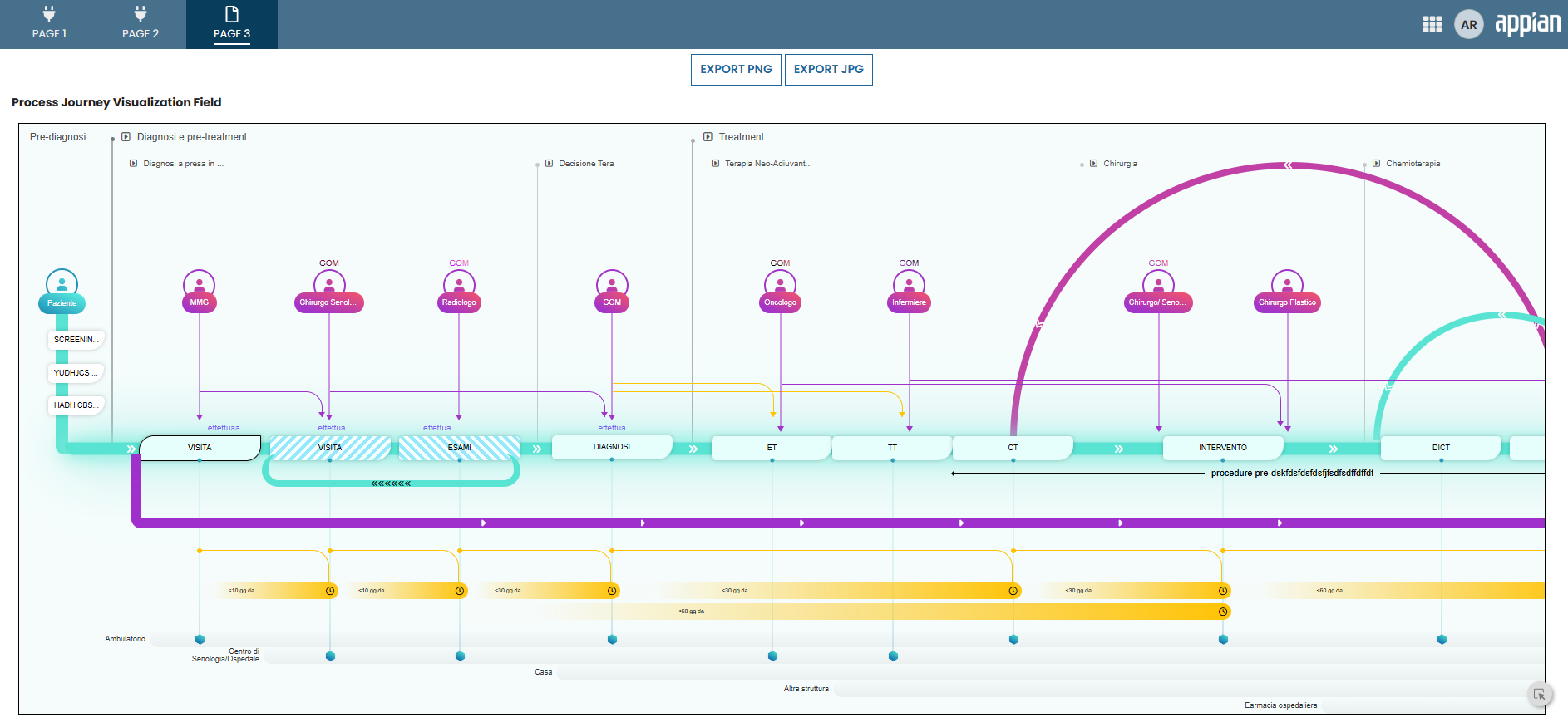Open the Appian apps grid navigation icon
Viewport: 1568px width, 717px height.
(x=1432, y=25)
